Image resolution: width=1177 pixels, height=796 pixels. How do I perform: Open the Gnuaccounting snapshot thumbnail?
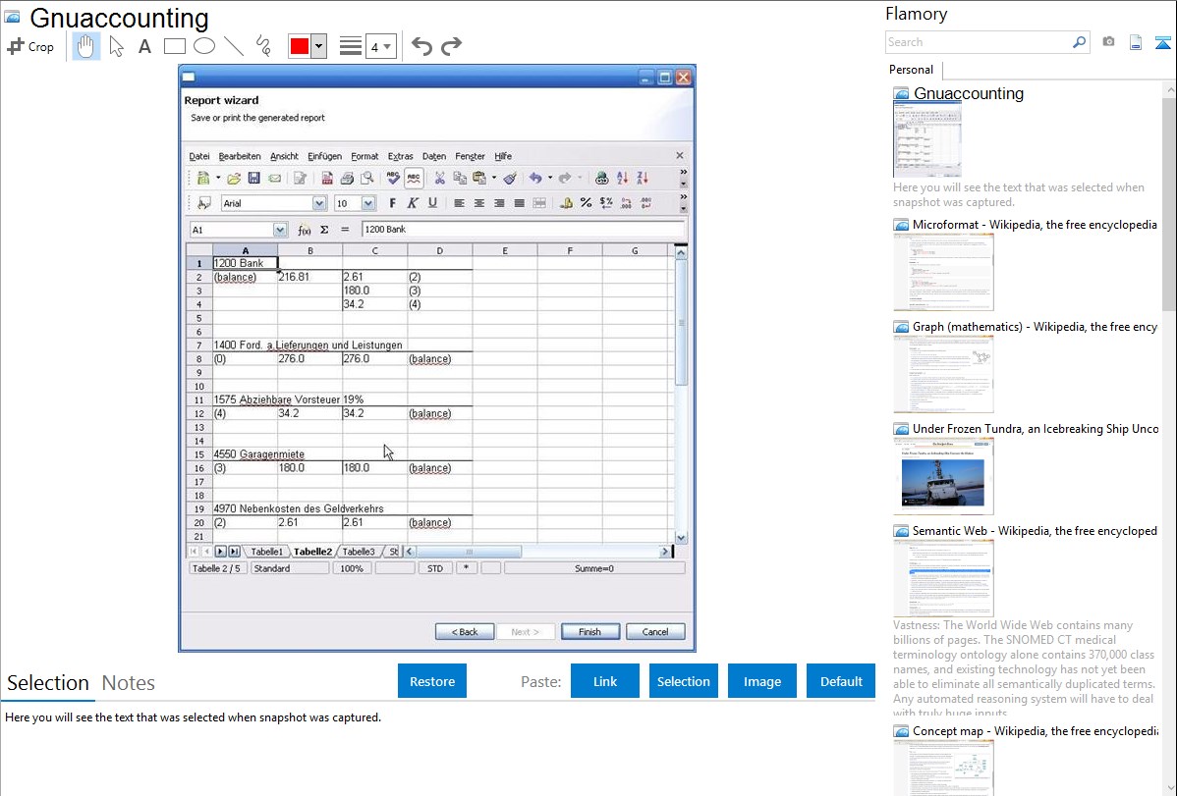pos(927,140)
